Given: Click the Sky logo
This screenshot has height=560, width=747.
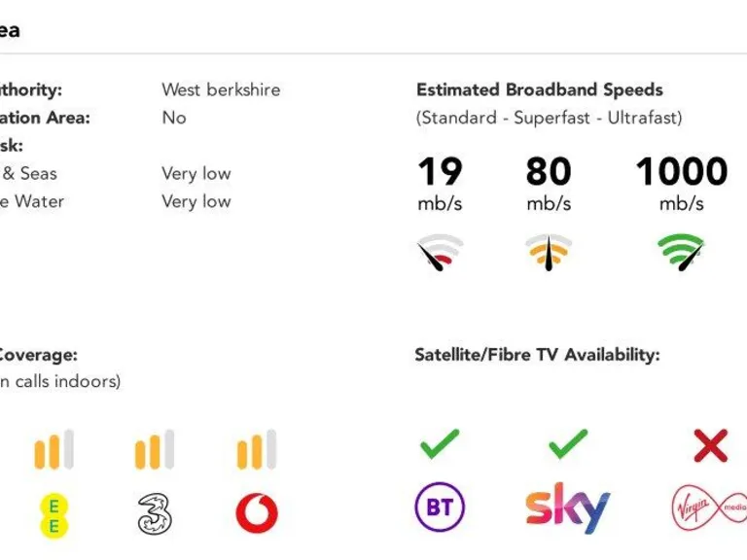Looking at the screenshot, I should pos(568,507).
